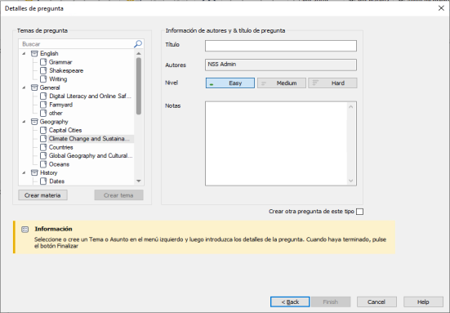Set difficulty level to Easy

coord(230,83)
